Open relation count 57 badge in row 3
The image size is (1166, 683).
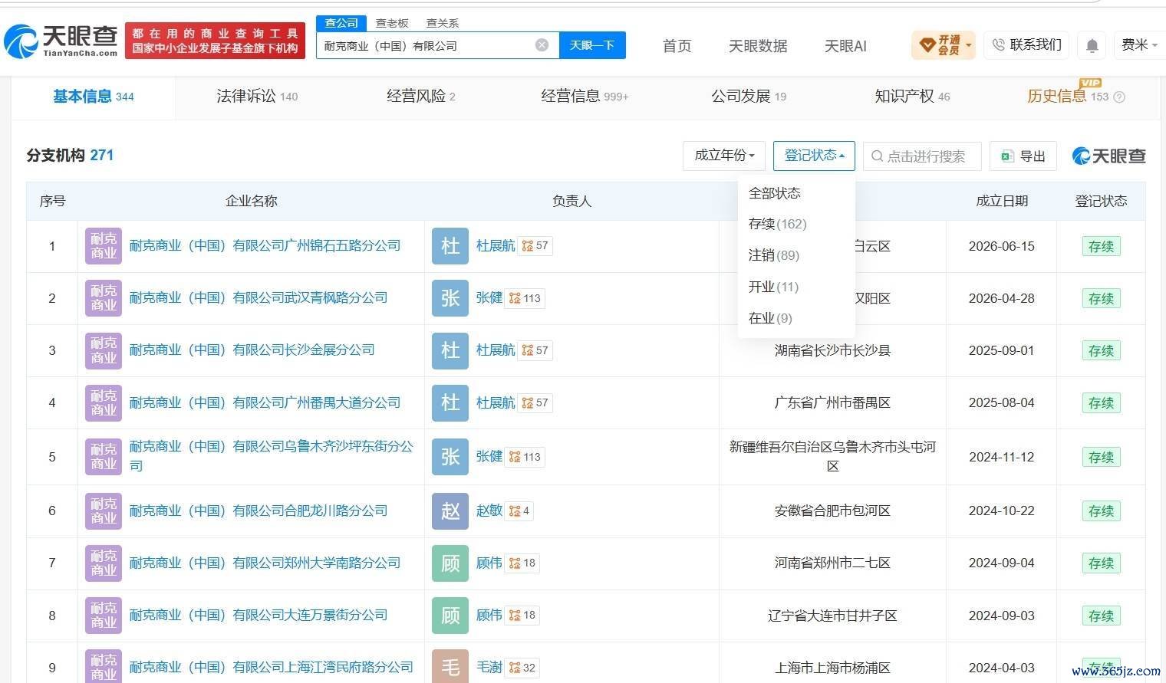pyautogui.click(x=535, y=350)
